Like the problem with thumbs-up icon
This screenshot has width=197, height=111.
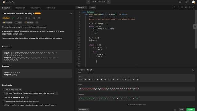18,18
